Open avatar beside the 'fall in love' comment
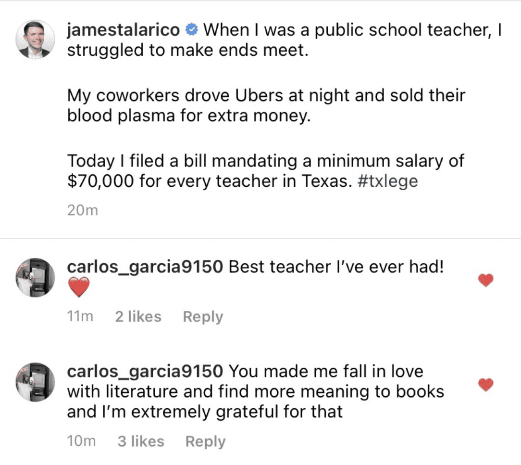Image resolution: width=521 pixels, height=465 pixels. [x=36, y=382]
